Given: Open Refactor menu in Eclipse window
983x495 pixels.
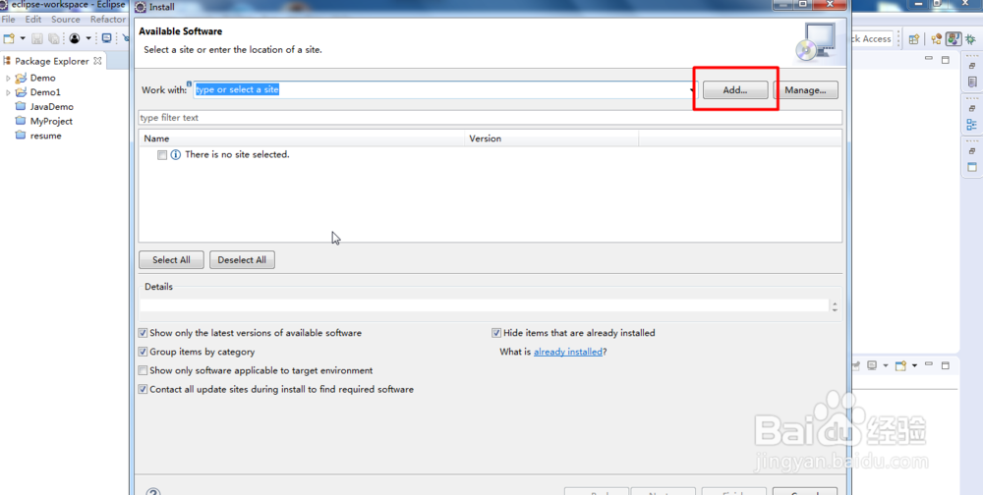Looking at the screenshot, I should (x=108, y=20).
